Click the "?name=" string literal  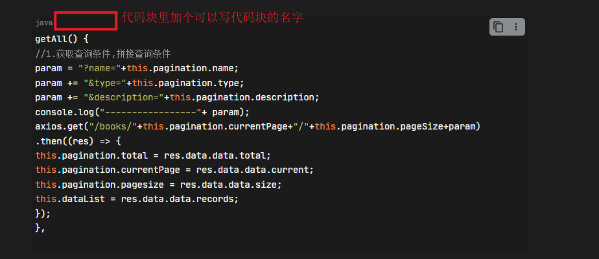pos(99,68)
